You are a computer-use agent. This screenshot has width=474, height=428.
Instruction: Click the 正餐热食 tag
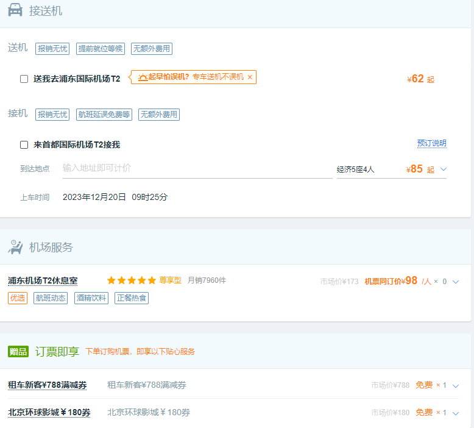tap(132, 298)
